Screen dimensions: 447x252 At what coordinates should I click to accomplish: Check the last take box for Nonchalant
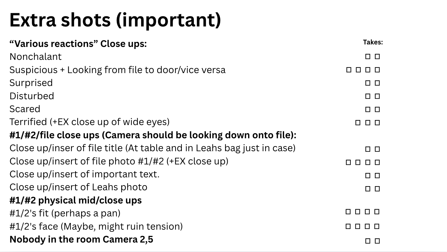click(377, 57)
